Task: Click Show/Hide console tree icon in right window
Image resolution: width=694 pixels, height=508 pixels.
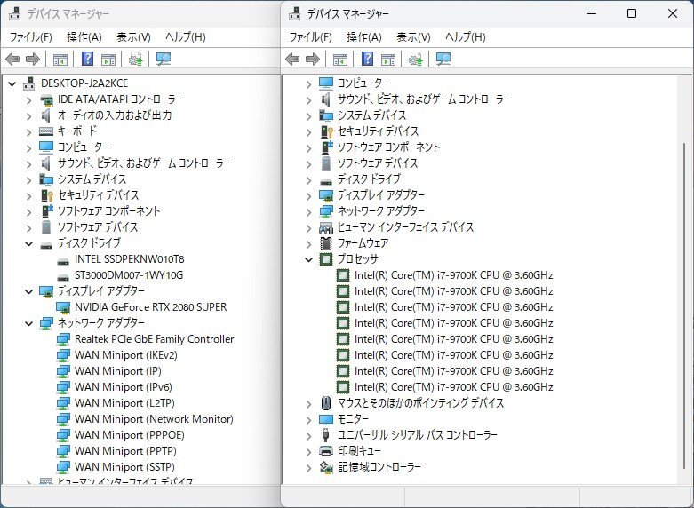Action: click(x=340, y=59)
